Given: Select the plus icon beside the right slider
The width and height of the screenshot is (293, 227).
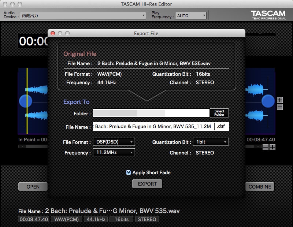Looking at the screenshot, I should [x=279, y=100].
